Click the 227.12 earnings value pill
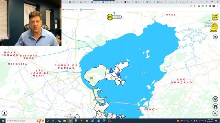Screen dimensions: 220x123 (213, 30)
